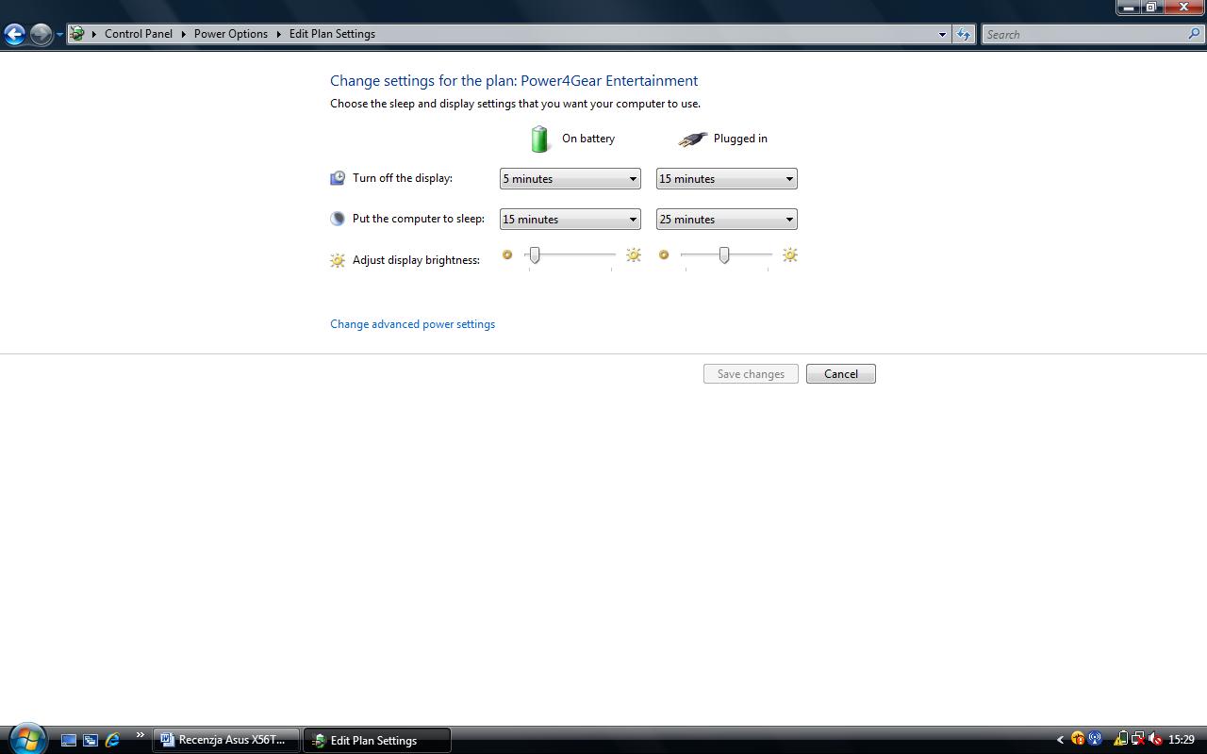This screenshot has width=1207, height=754.
Task: Click the muted volume tray icon
Action: click(1156, 740)
